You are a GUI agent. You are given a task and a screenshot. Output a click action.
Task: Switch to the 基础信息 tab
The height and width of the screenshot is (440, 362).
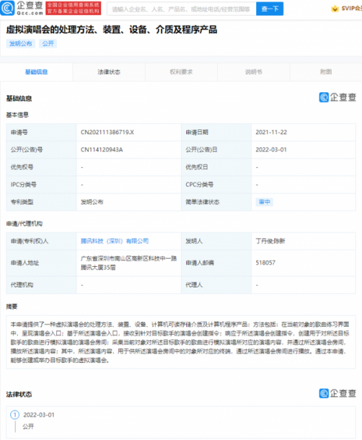[x=36, y=72]
